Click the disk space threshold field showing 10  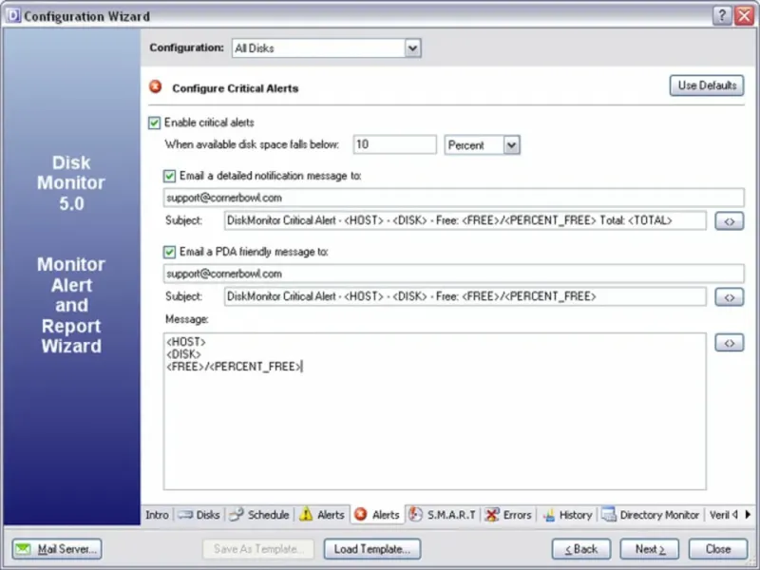pos(394,144)
